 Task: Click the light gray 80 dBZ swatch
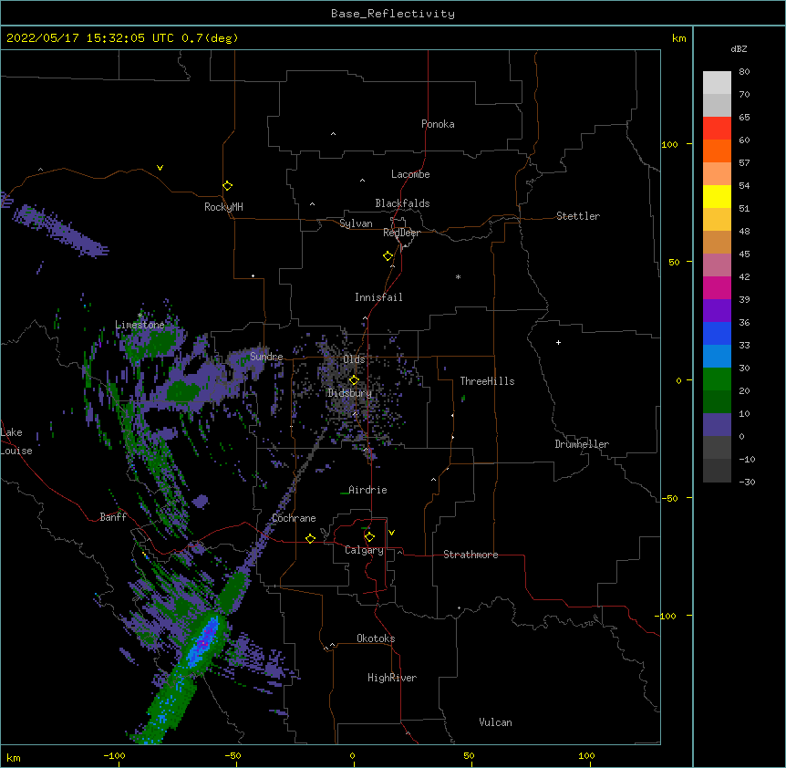tap(717, 83)
